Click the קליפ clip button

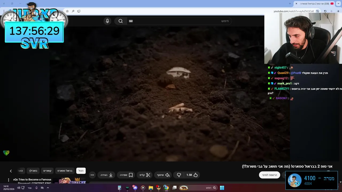pyautogui.click(x=145, y=175)
